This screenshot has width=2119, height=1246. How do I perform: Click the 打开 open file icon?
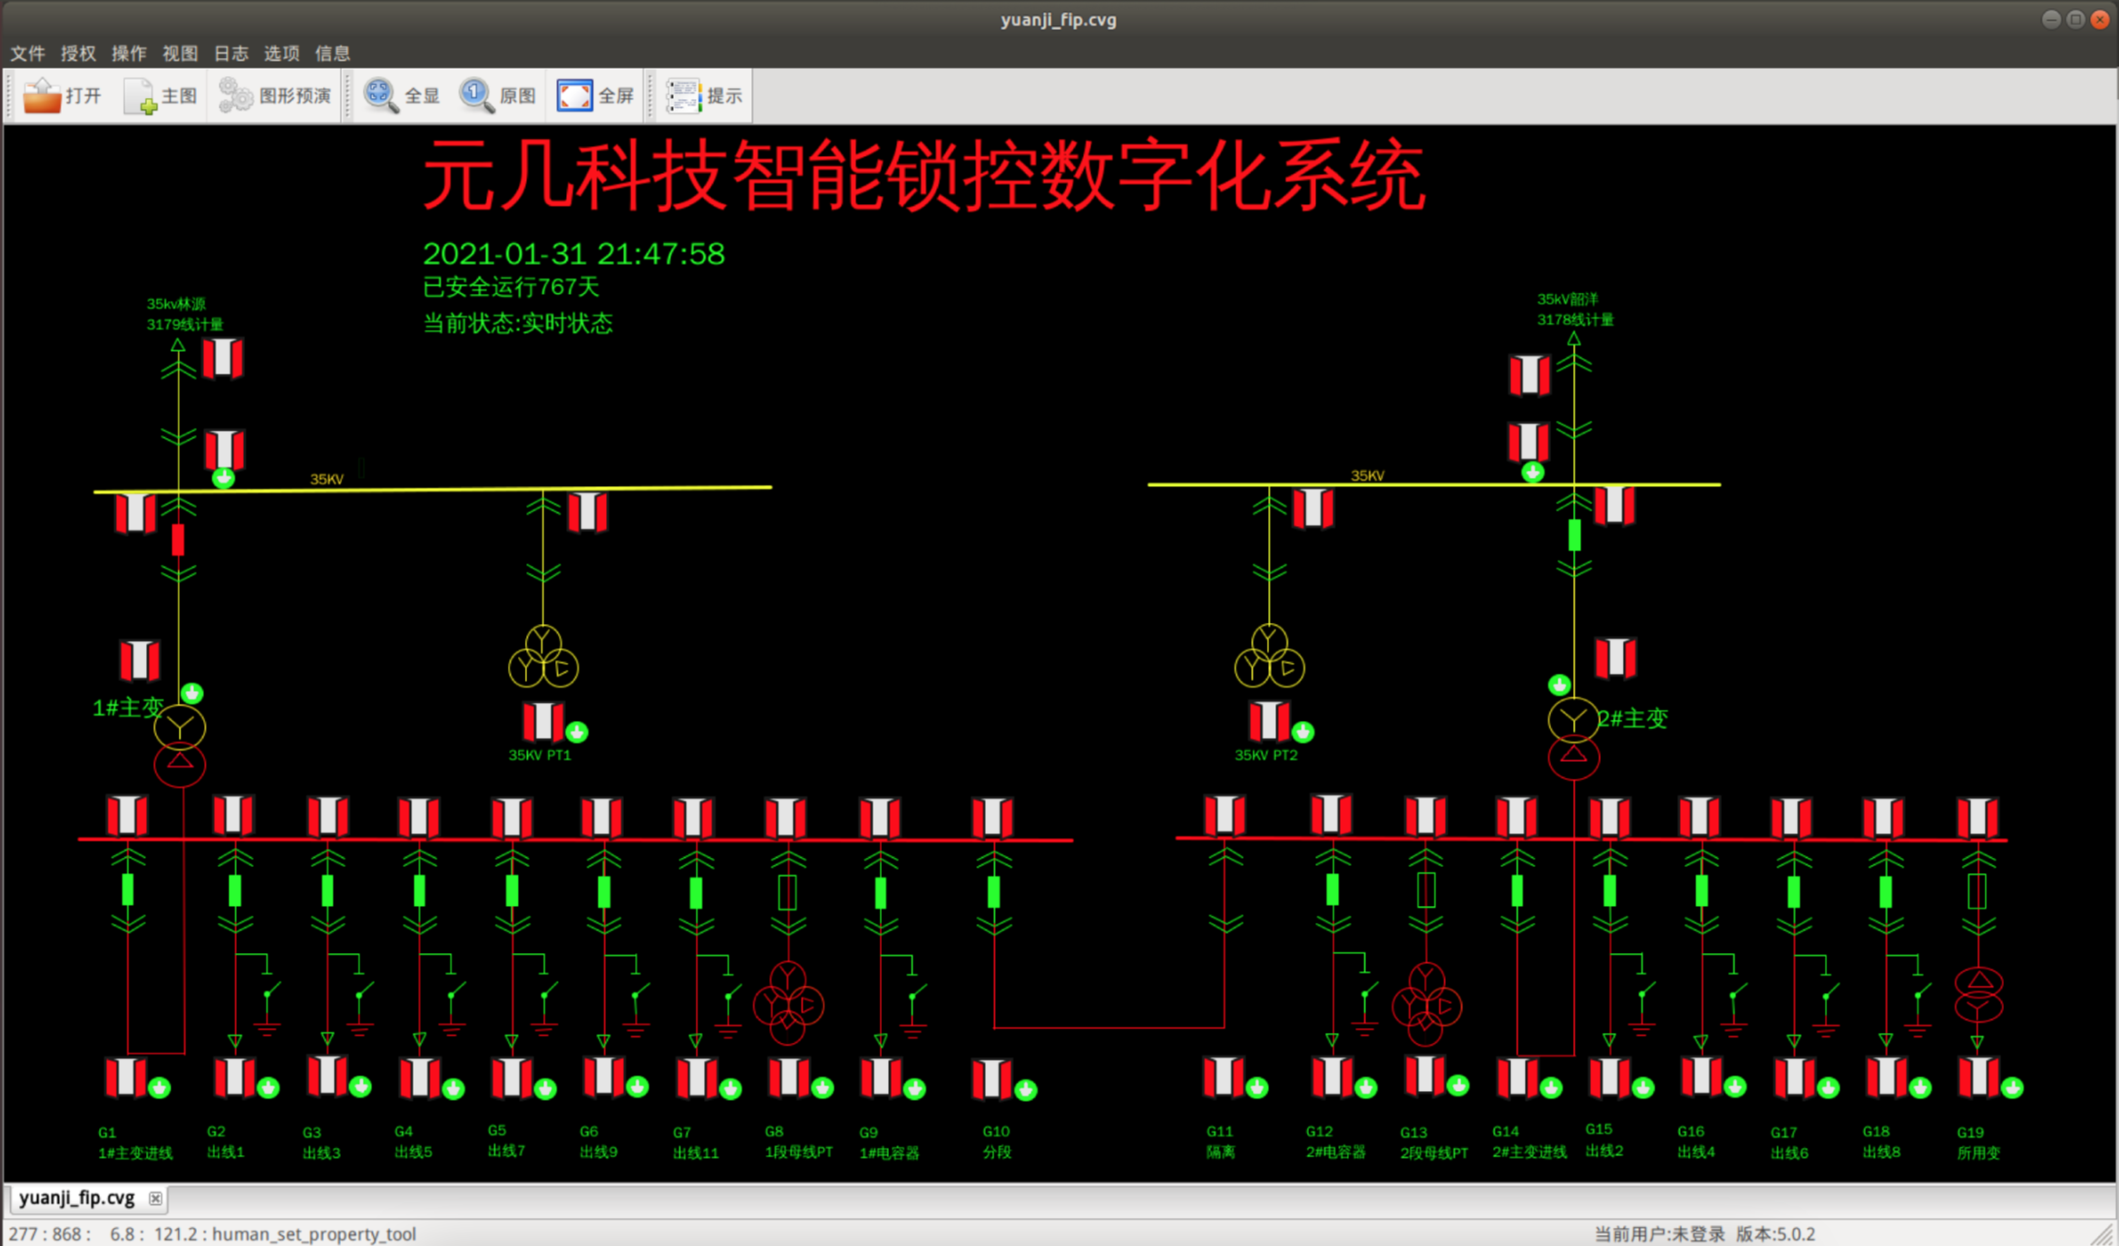[42, 95]
